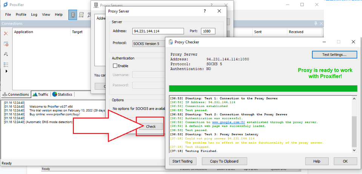Image resolution: width=362 pixels, height=174 pixels.
Task: Maximize the Proxifier main window
Action: (302, 5)
